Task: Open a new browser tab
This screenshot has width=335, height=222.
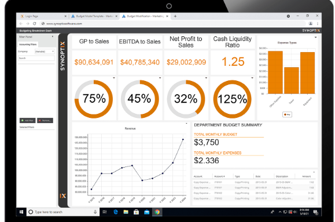Action: pyautogui.click(x=175, y=16)
